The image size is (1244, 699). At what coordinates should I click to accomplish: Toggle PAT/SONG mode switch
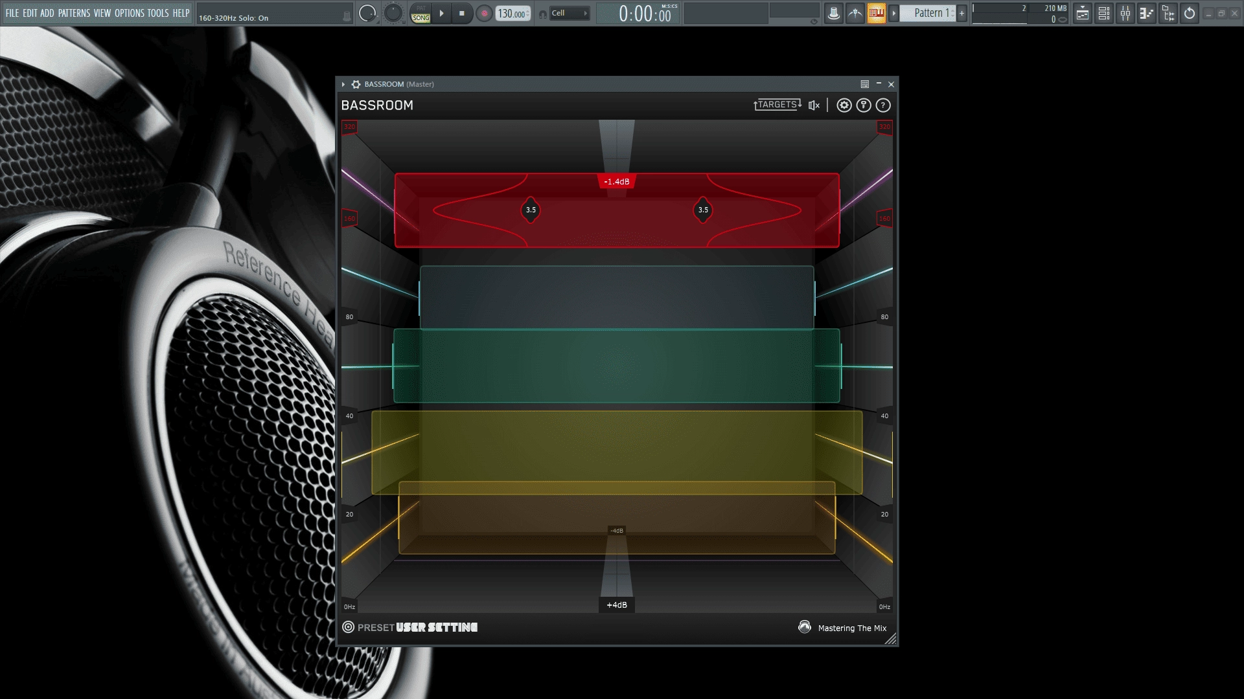tap(420, 13)
